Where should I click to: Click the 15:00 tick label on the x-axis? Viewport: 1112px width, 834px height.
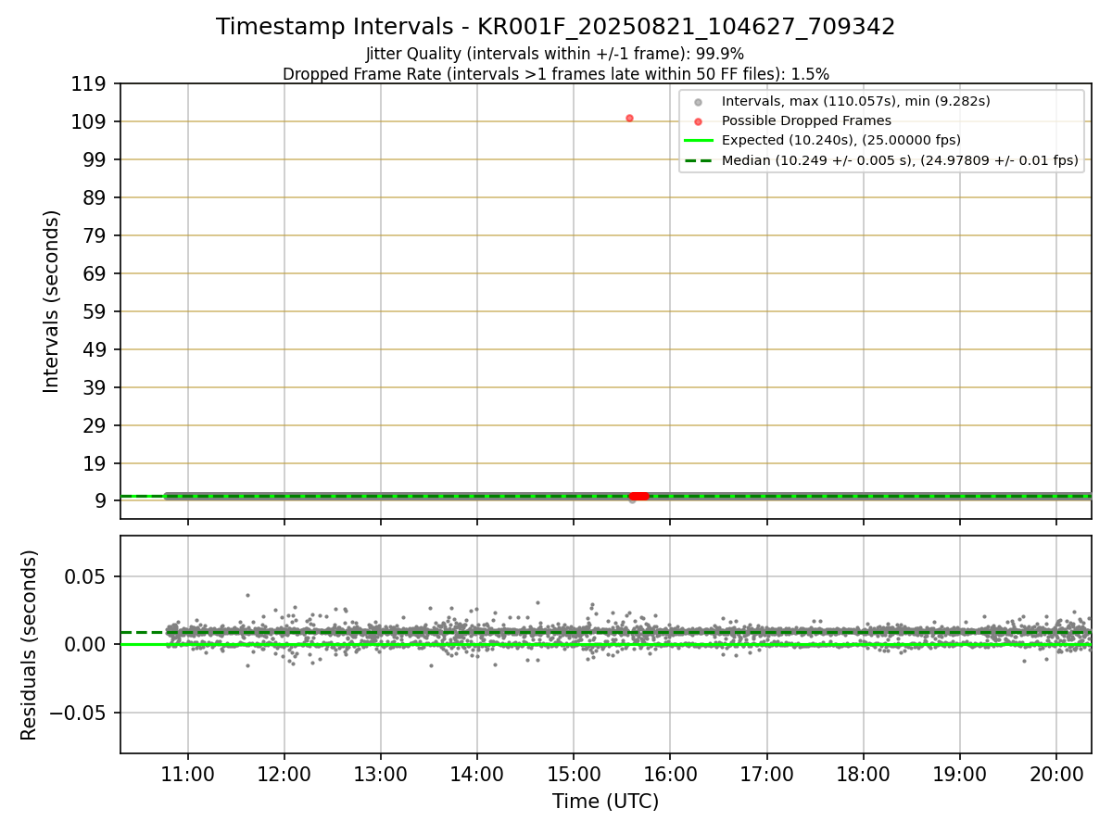tap(574, 776)
